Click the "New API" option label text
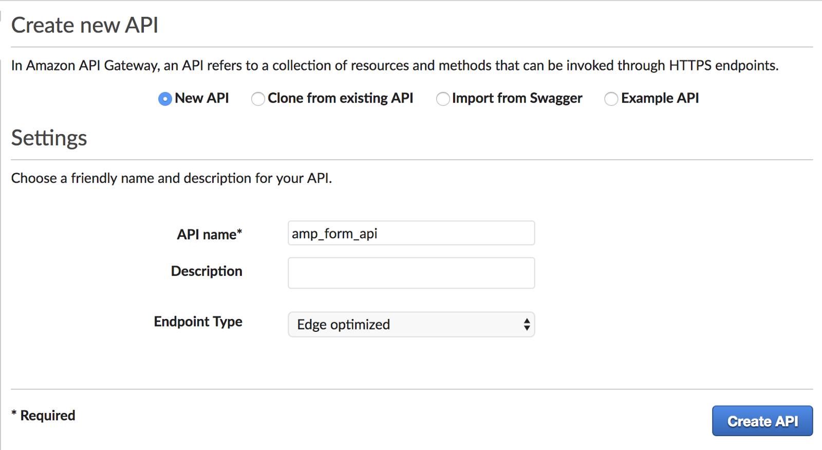 point(202,98)
